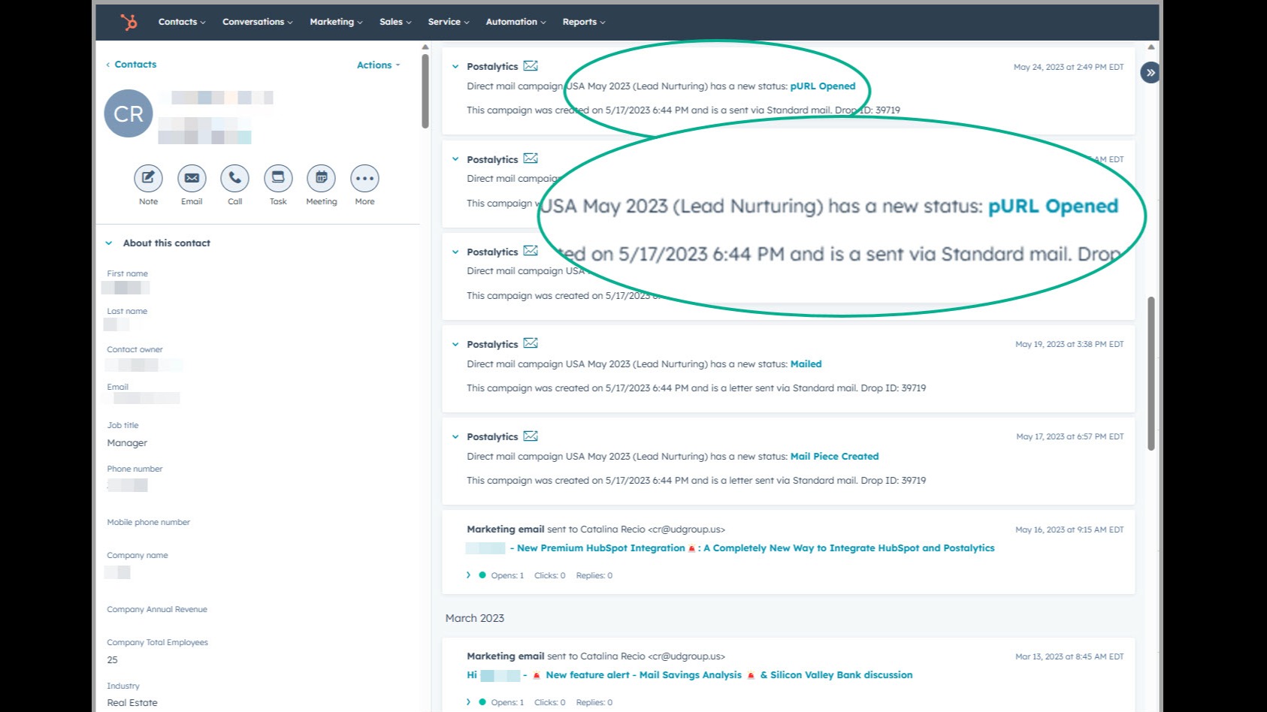The image size is (1267, 712).
Task: Create a Note for this contact
Action: (x=147, y=179)
